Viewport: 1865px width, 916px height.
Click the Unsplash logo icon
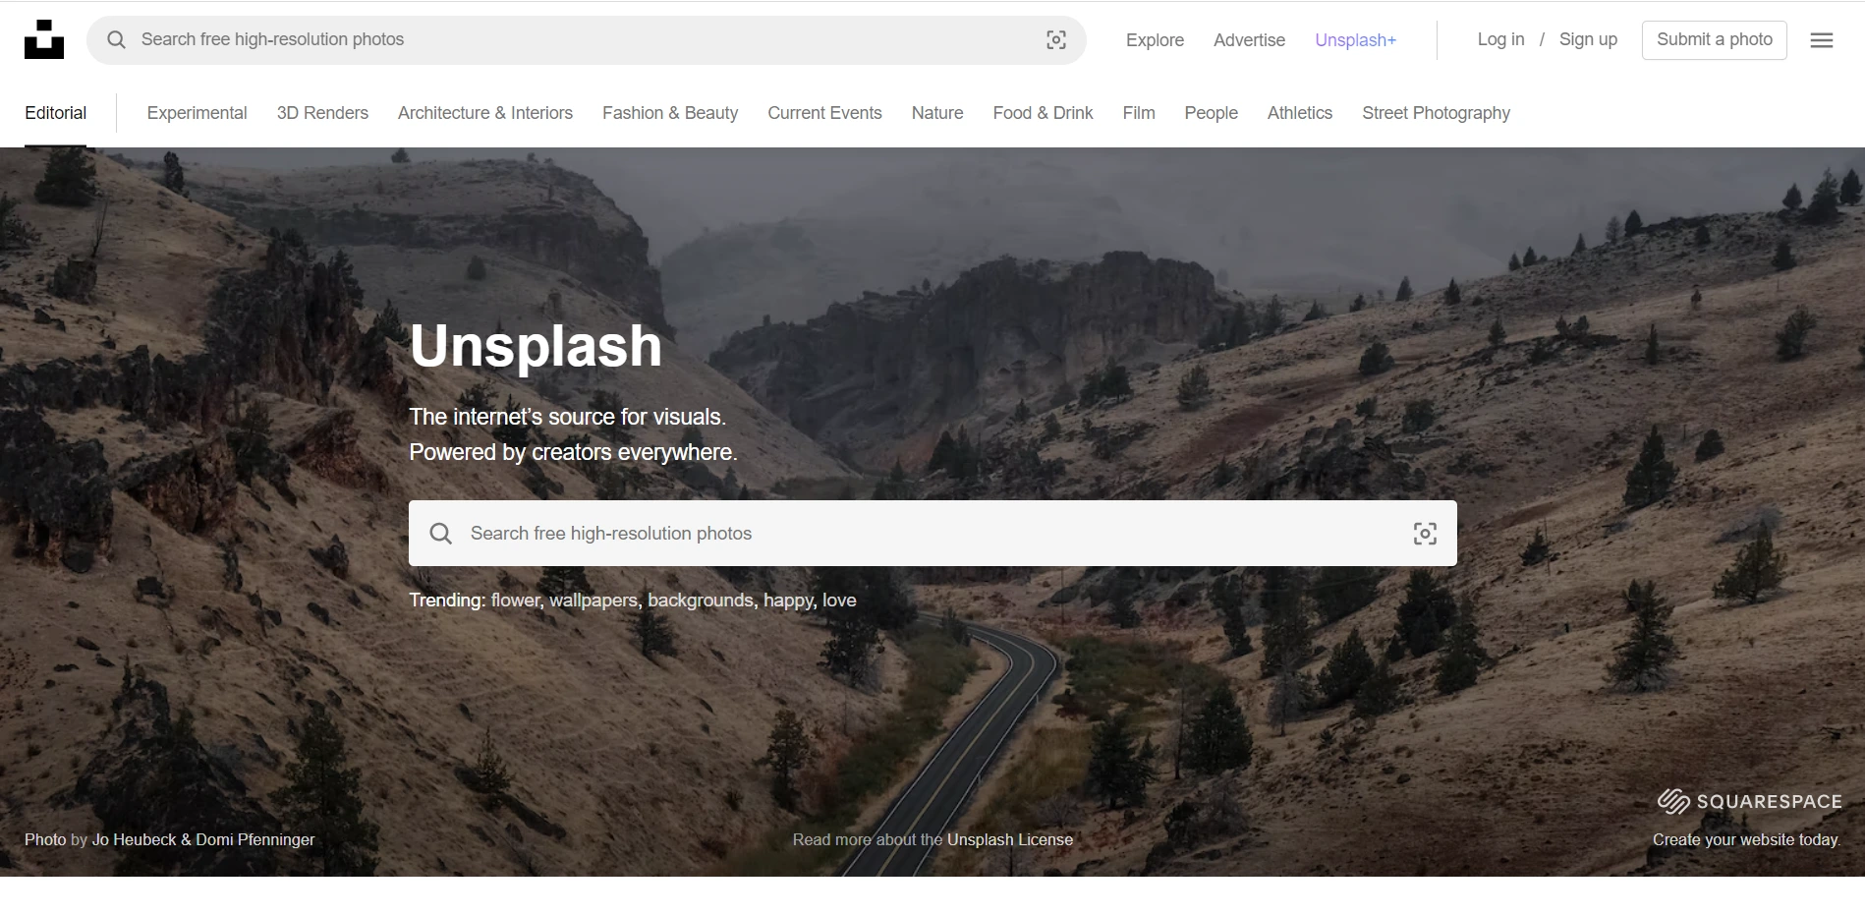click(x=44, y=39)
